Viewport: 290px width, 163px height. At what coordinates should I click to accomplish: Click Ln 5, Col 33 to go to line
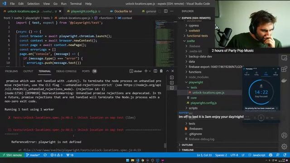204,155
